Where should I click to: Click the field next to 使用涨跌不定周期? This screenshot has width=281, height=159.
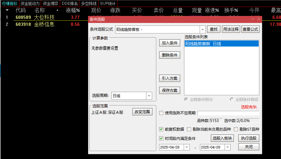[x=228, y=113]
